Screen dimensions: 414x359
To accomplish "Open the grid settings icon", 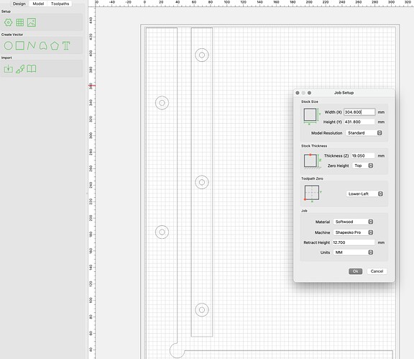I will click(x=20, y=22).
